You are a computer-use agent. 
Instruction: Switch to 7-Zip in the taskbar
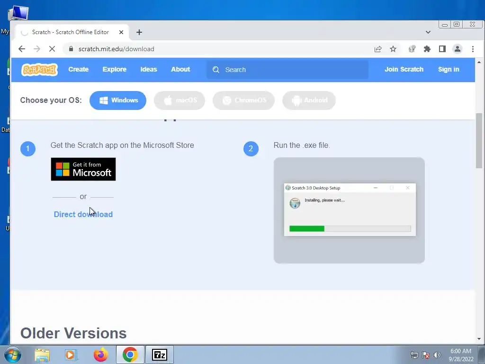tap(160, 355)
